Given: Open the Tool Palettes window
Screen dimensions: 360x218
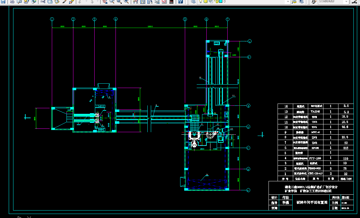Looking at the screenshot, I should click(x=150, y=2).
